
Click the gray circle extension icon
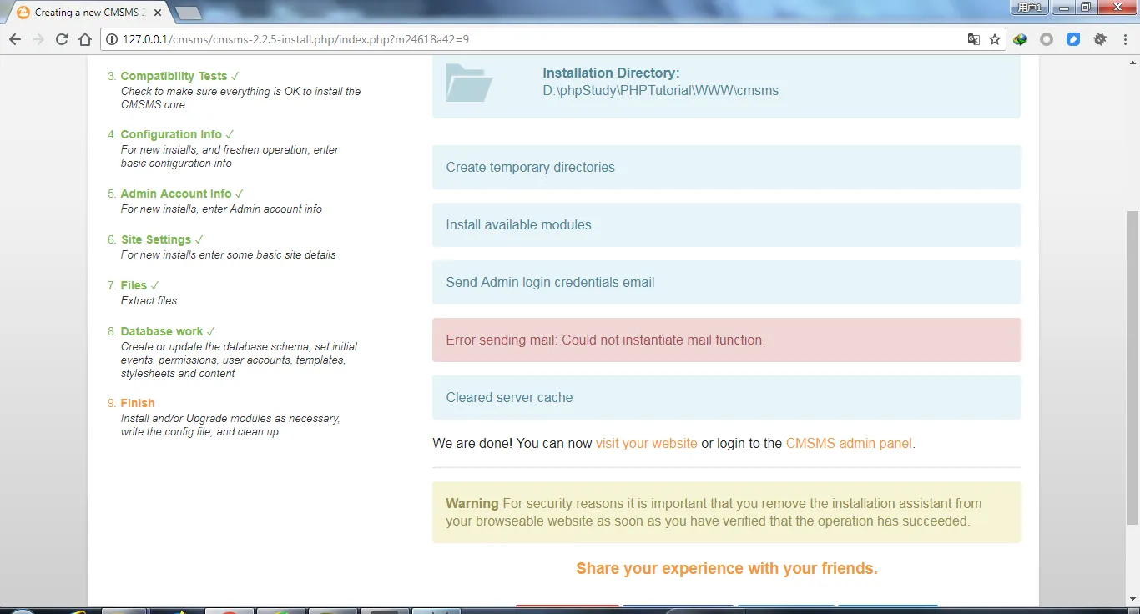pyautogui.click(x=1047, y=39)
